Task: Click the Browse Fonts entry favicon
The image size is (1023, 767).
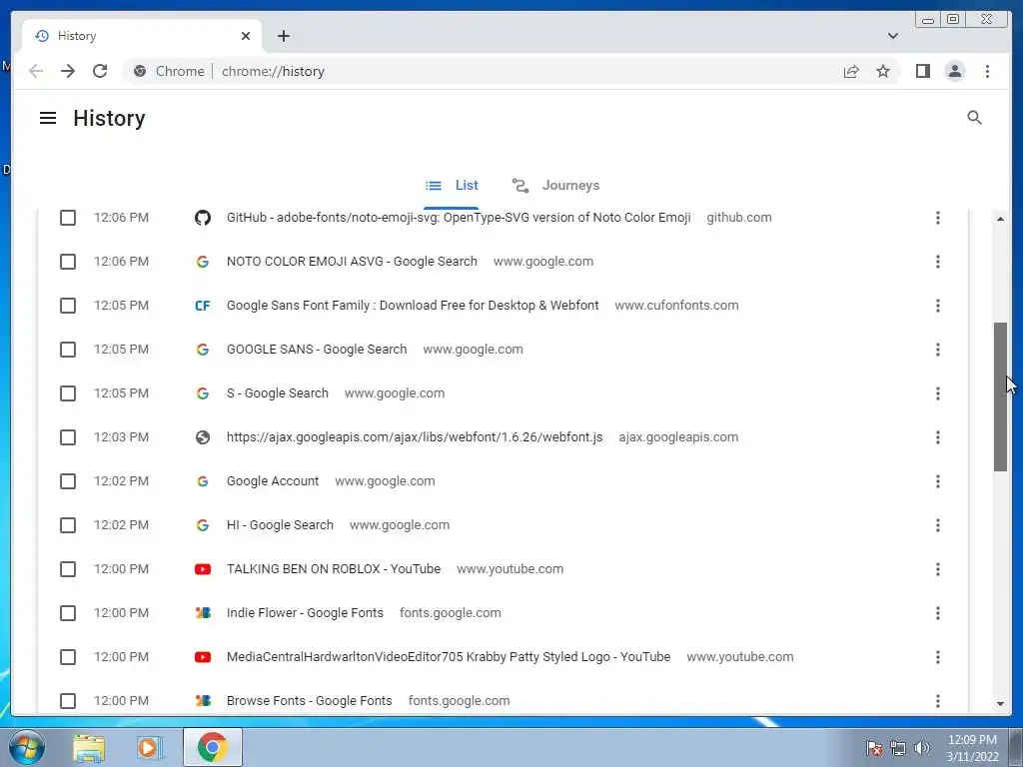Action: (203, 700)
